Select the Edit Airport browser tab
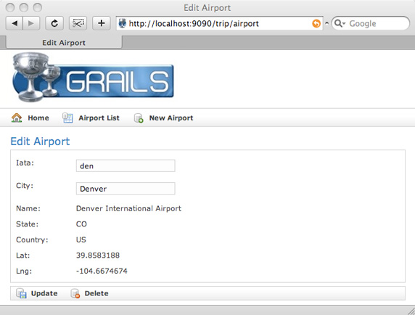Image resolution: width=415 pixels, height=315 pixels. (64, 43)
